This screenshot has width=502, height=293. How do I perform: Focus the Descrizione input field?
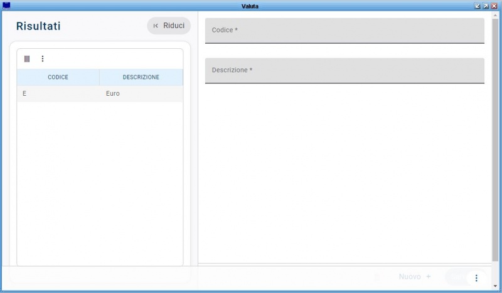click(x=344, y=71)
